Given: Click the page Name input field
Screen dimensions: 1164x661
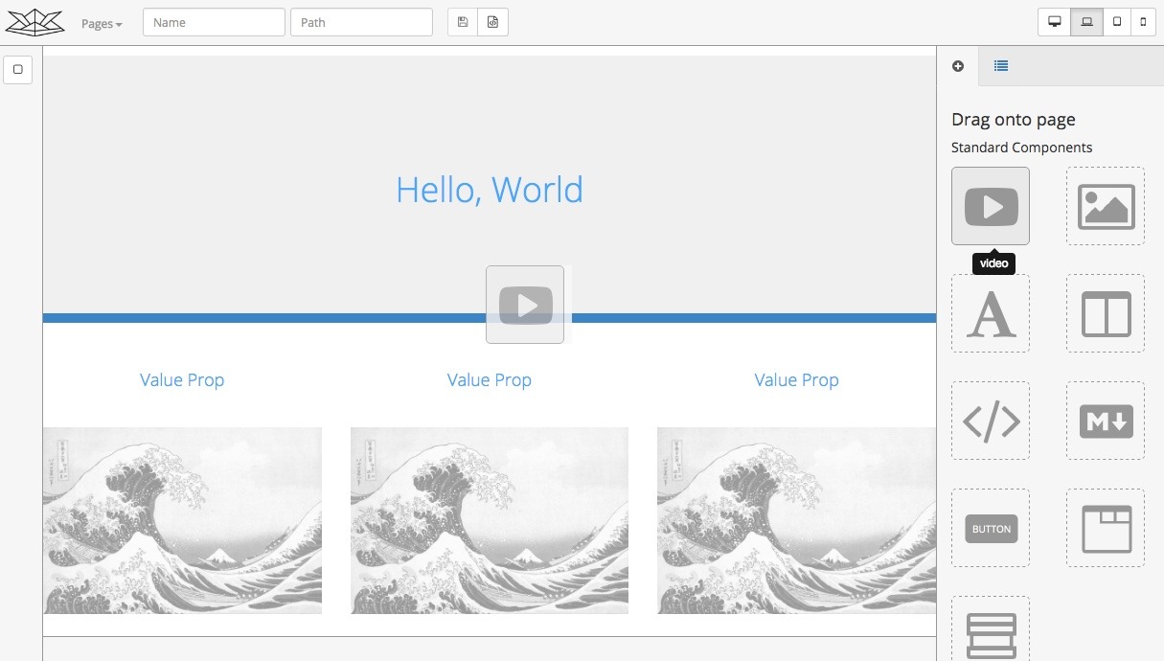Looking at the screenshot, I should tap(214, 22).
